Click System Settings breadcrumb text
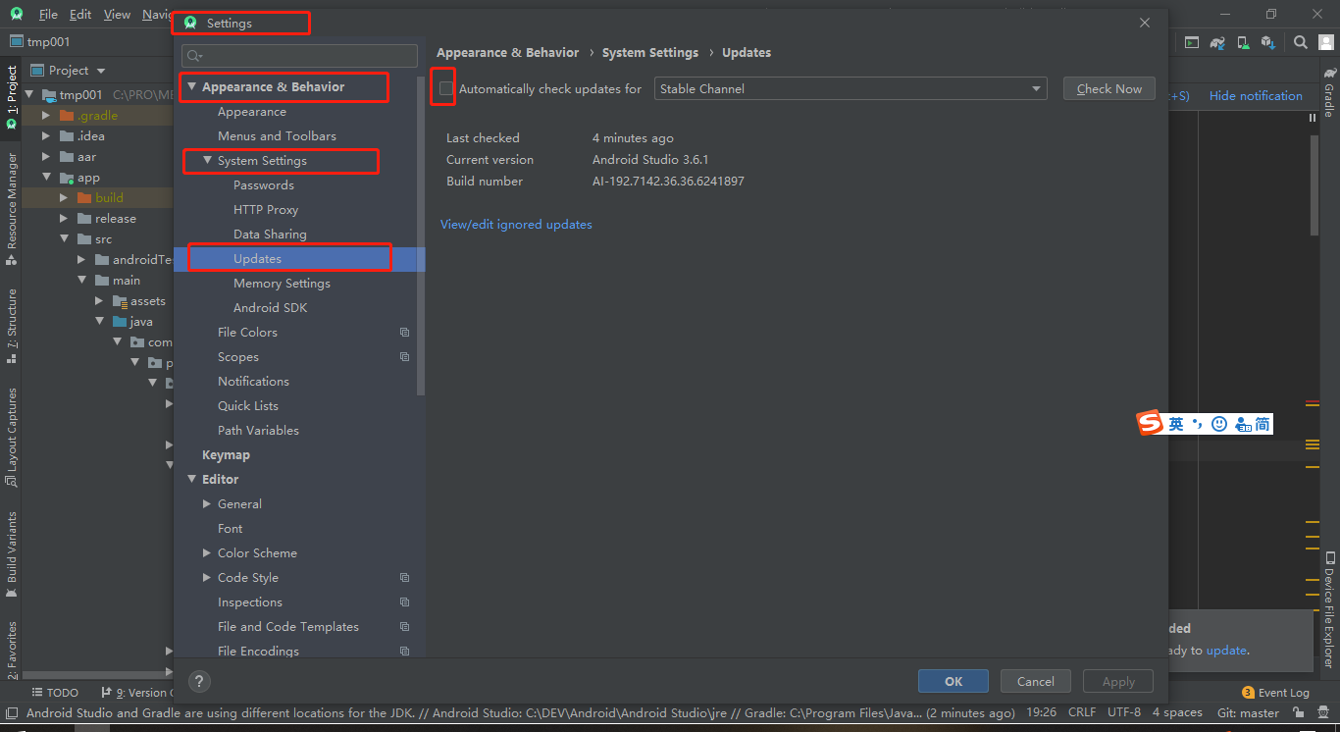 [x=650, y=53]
